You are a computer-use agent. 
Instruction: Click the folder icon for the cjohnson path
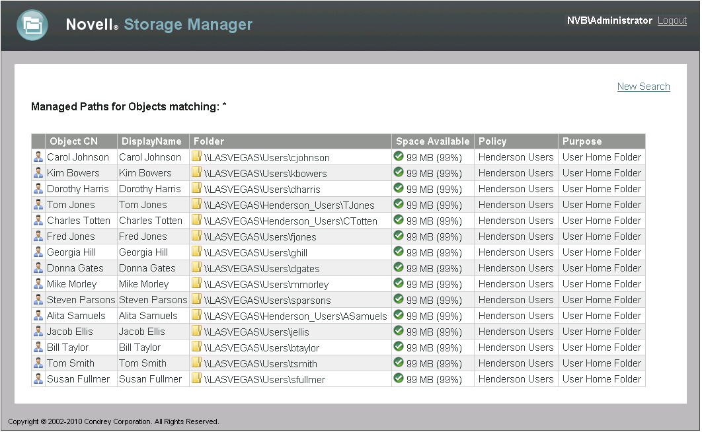(196, 157)
